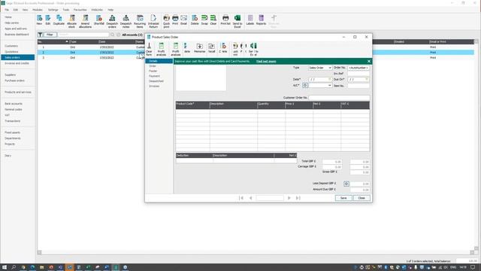The image size is (481, 271).
Task: Select Order tab in sales order dialog
Action: point(153,66)
